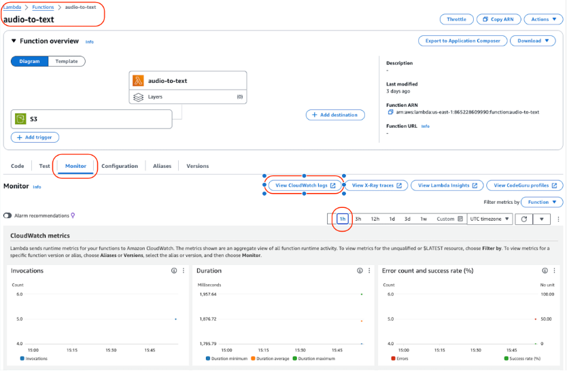Switch to the Aliases tab
The width and height of the screenshot is (567, 371).
tap(162, 166)
